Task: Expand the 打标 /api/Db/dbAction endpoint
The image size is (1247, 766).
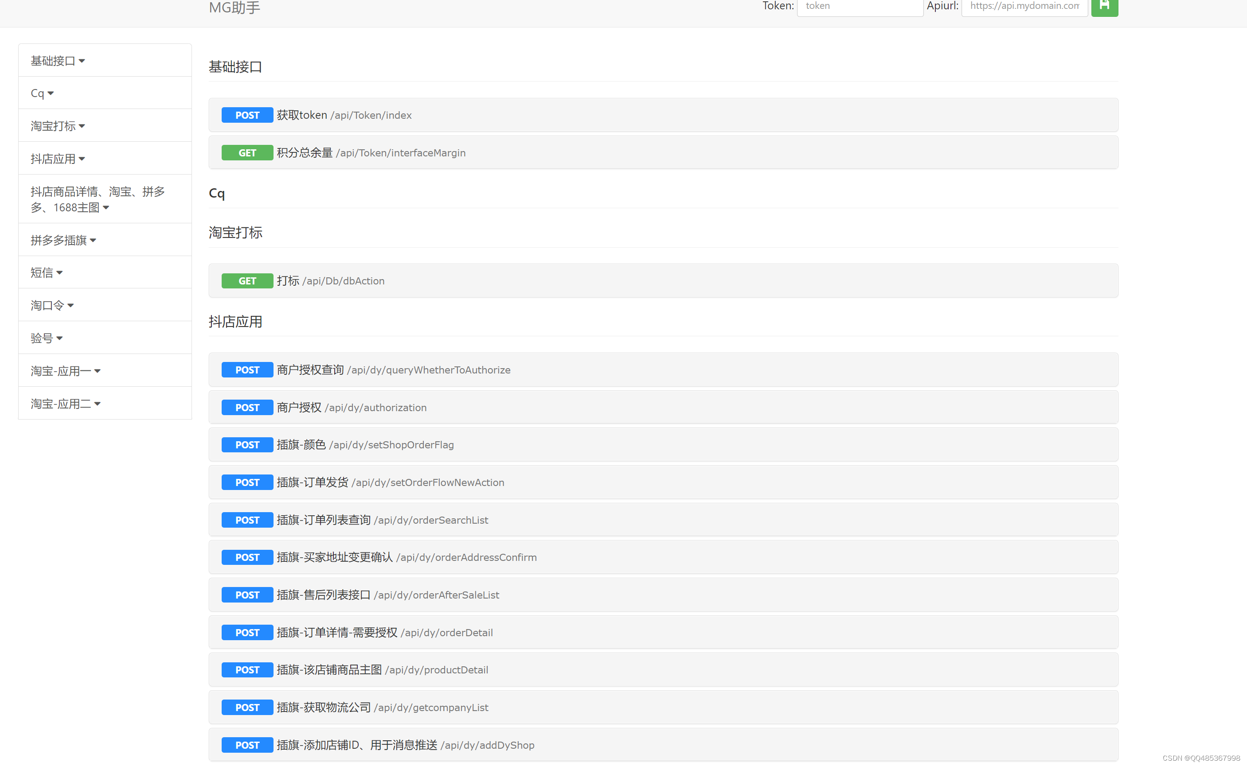Action: (330, 281)
